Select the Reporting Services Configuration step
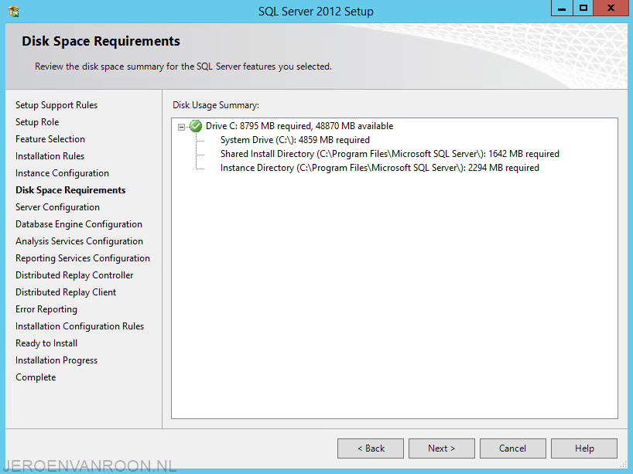This screenshot has width=633, height=474. pyautogui.click(x=83, y=258)
